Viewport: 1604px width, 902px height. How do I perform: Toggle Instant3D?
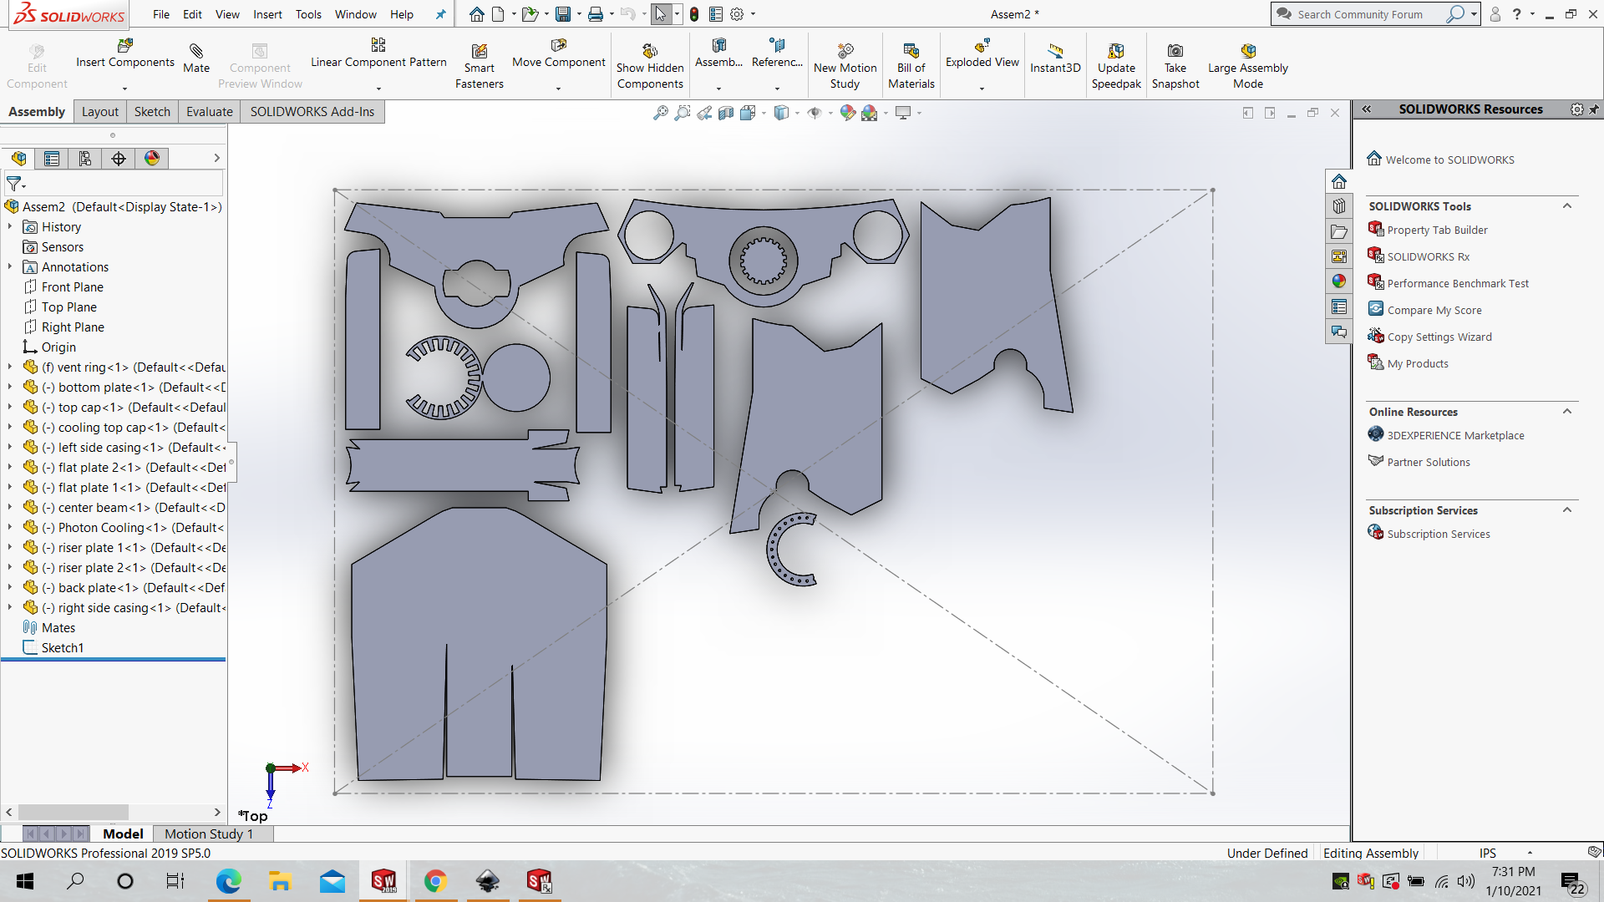[x=1055, y=58]
